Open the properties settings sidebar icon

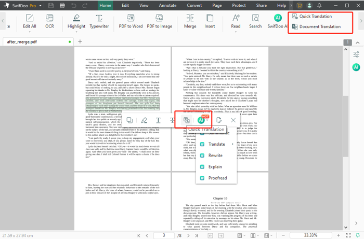(356, 54)
